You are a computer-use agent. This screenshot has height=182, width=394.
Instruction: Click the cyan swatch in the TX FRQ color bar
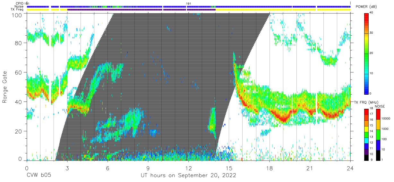tap(366, 141)
